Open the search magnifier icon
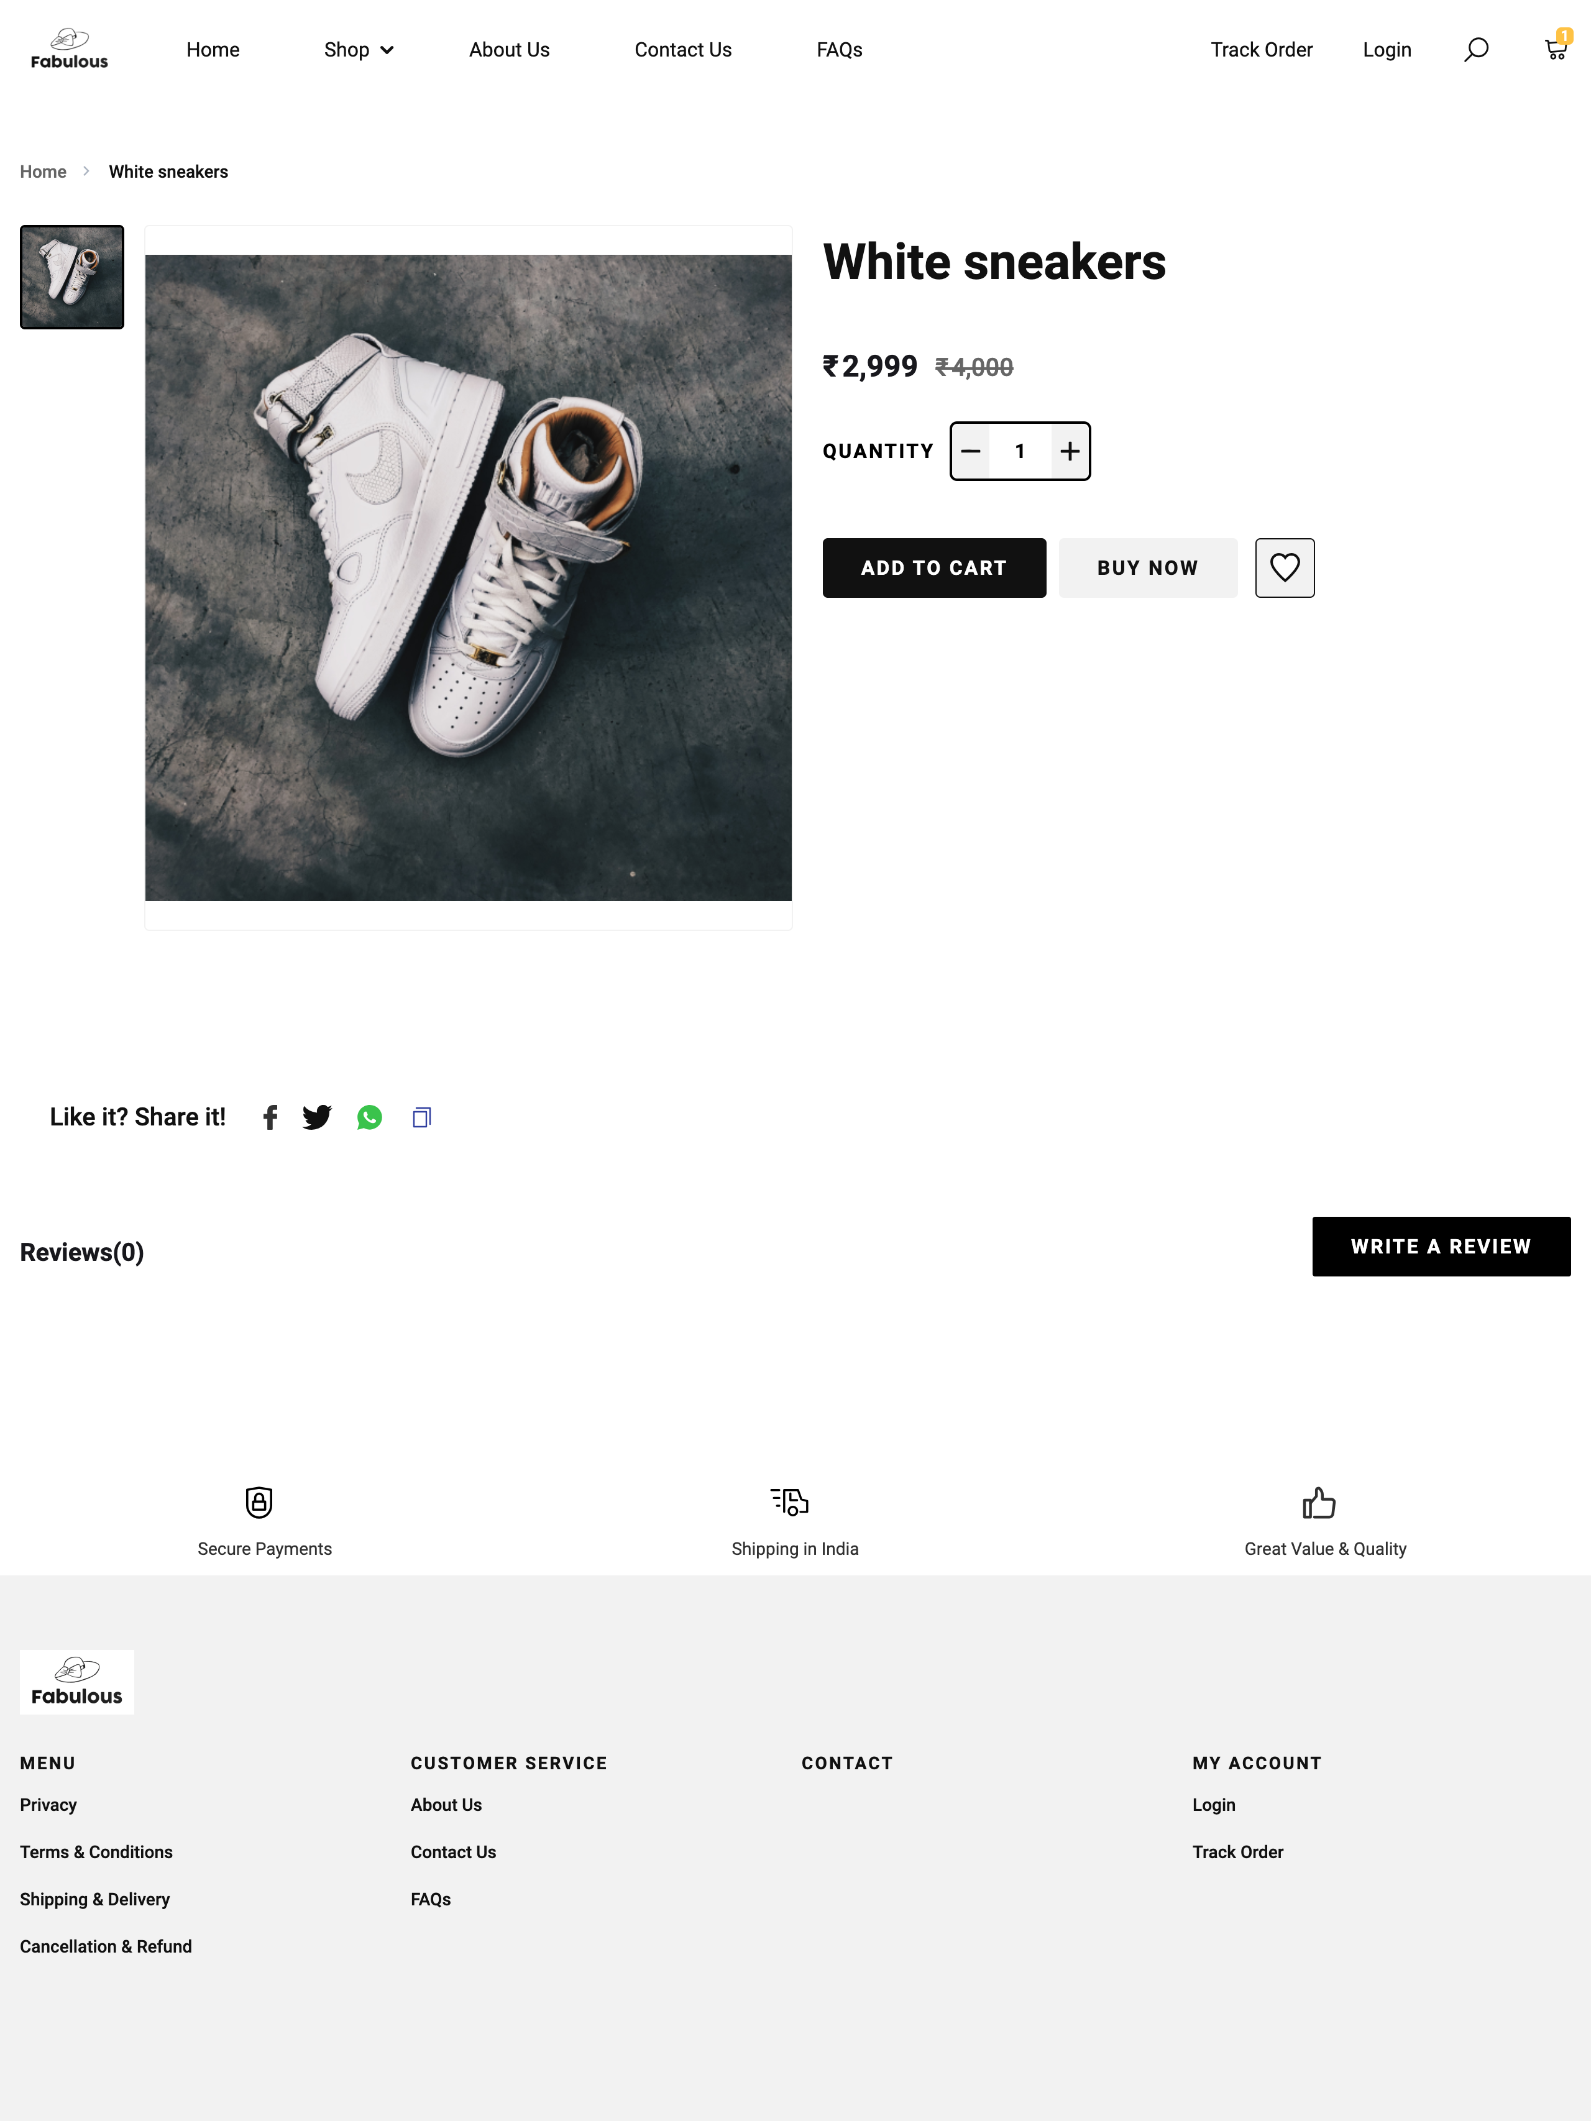Screen dimensions: 1591x2121 [x=1476, y=50]
